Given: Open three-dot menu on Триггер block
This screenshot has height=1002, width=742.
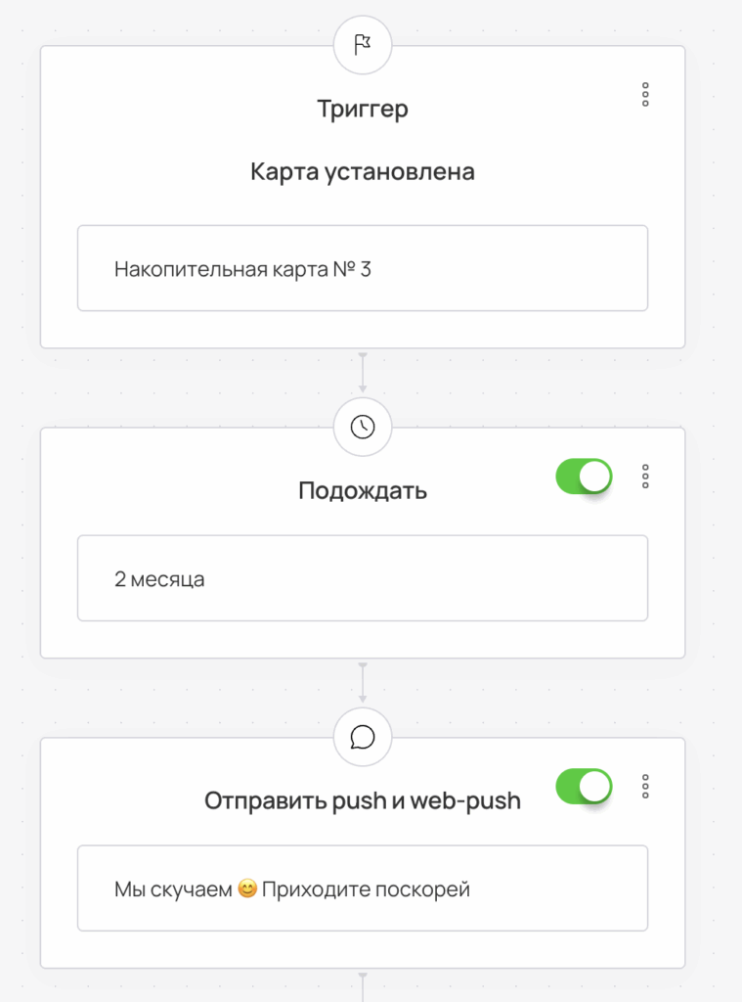Looking at the screenshot, I should coord(645,95).
